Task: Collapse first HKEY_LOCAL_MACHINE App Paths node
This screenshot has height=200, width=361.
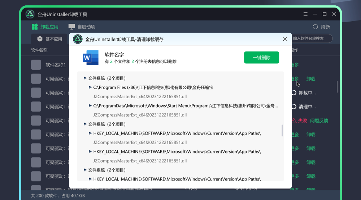Action: 90,133
